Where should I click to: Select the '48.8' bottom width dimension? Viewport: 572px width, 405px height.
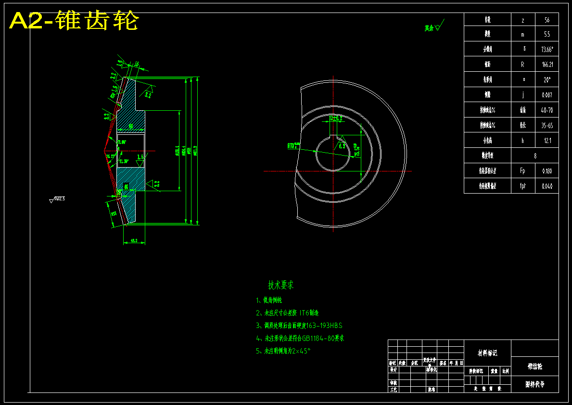point(134,241)
